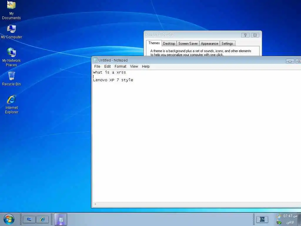Switch to Themes tab in Display Properties

[154, 43]
